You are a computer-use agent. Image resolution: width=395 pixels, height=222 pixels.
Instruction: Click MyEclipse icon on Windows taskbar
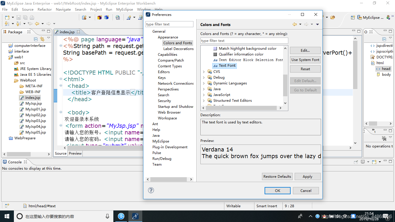(x=135, y=216)
